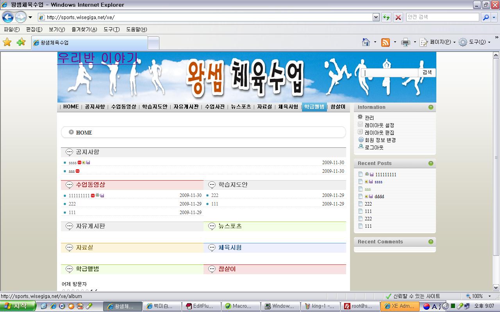Click the 뉴스포츠 section speech bubble icon
This screenshot has width=500, height=312.
coord(212,226)
